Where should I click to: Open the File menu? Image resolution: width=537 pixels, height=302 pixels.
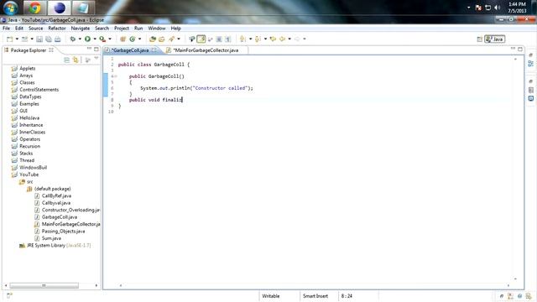[7, 29]
